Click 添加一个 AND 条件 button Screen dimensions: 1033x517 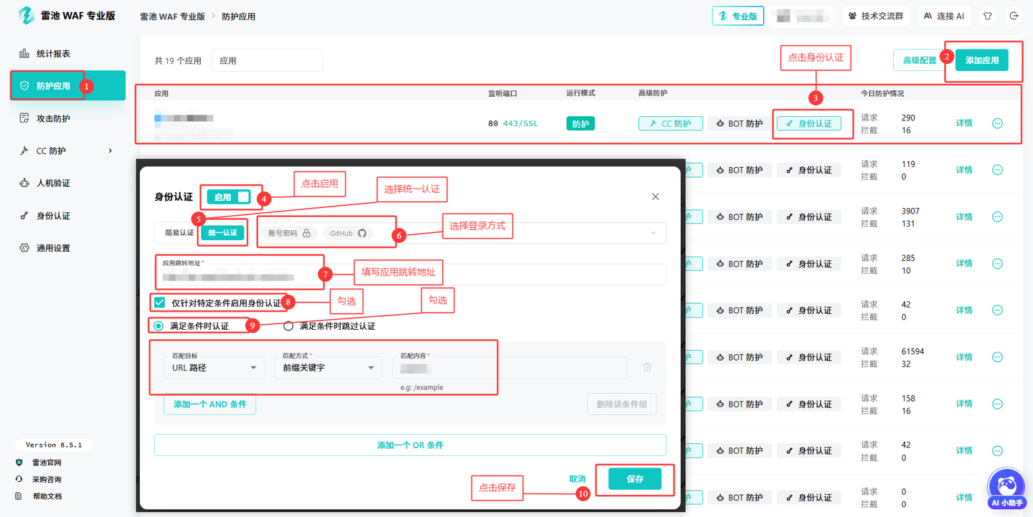pos(210,404)
